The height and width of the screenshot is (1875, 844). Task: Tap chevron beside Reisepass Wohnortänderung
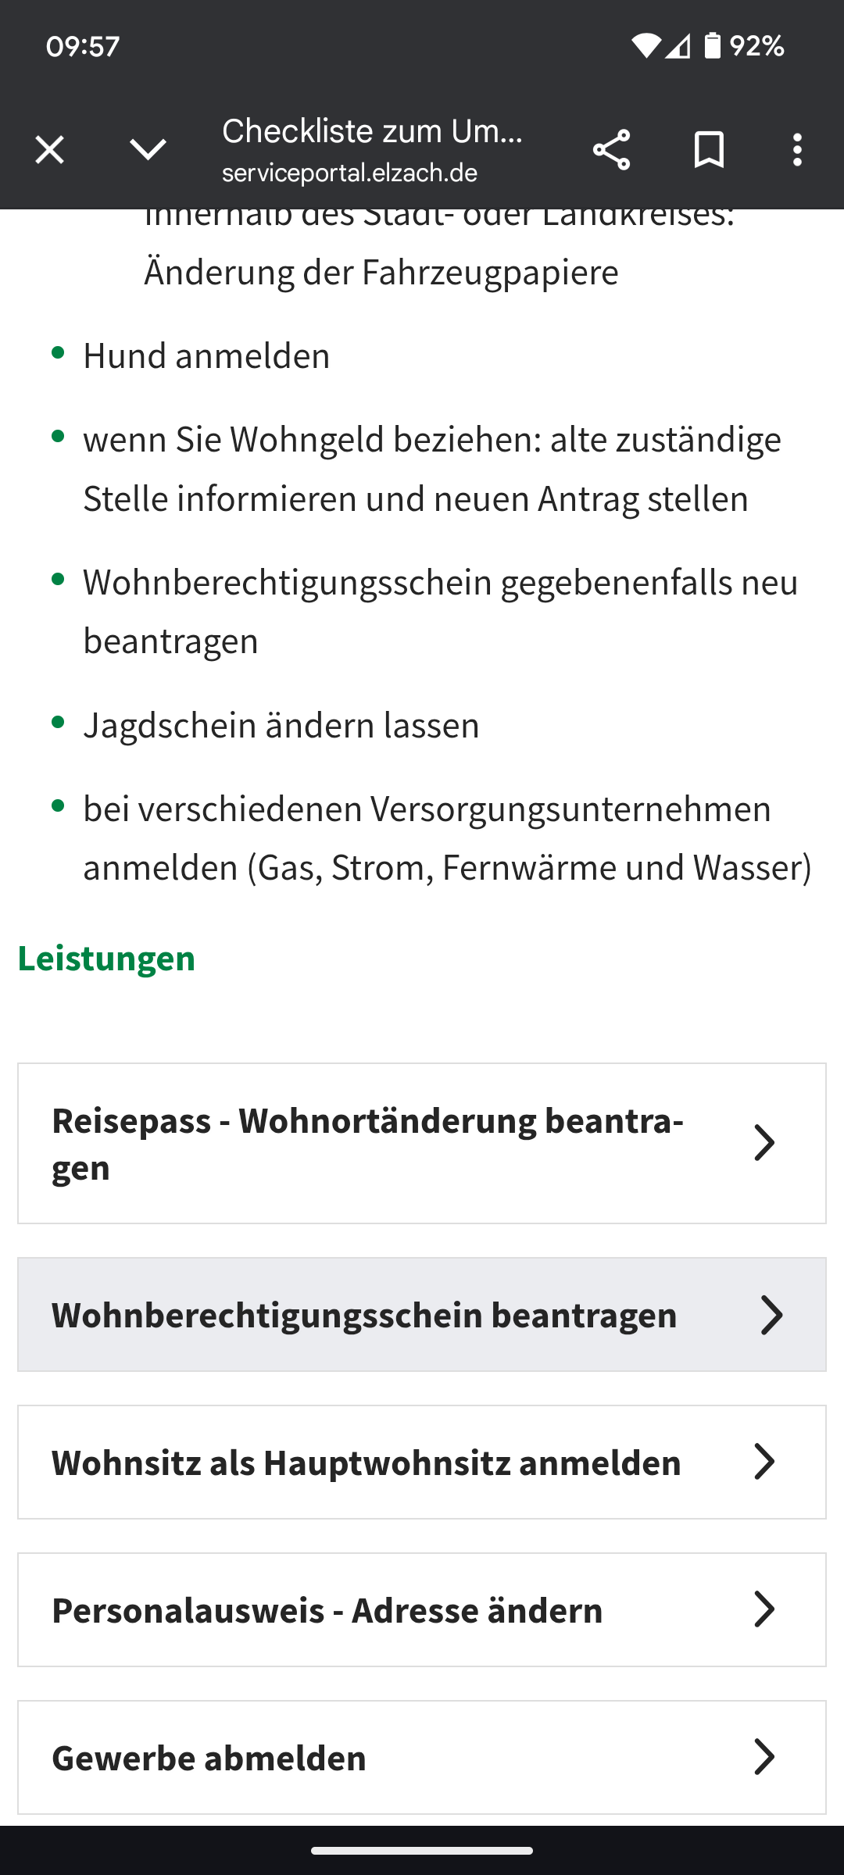764,1143
